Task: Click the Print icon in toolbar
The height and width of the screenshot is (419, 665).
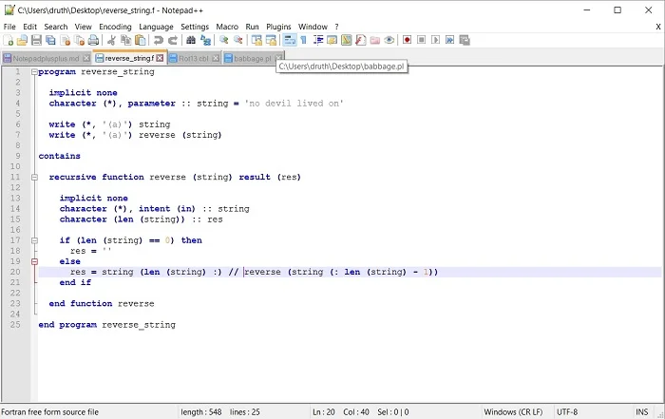Action: (93, 40)
